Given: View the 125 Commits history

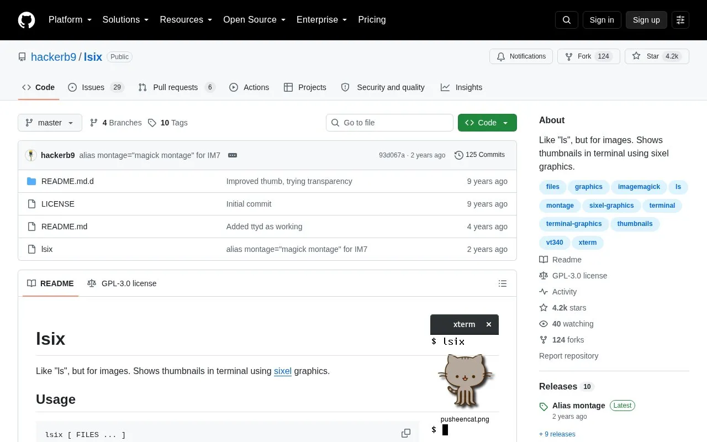Looking at the screenshot, I should tap(479, 155).
